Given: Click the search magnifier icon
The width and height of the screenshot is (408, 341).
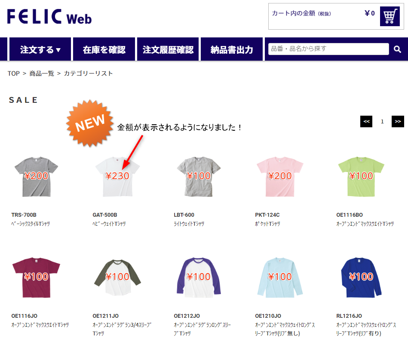Looking at the screenshot, I should click(397, 49).
